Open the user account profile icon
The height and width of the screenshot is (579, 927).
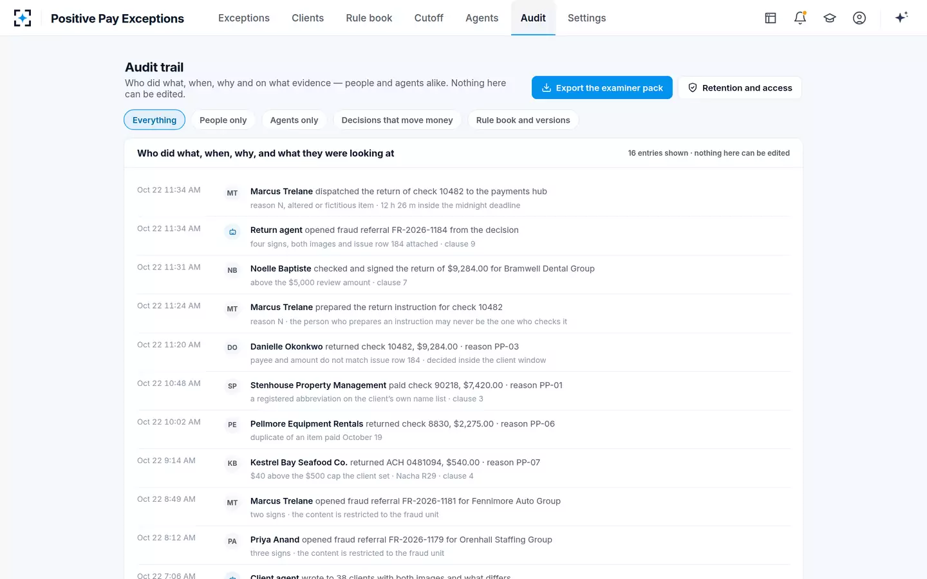click(x=859, y=18)
